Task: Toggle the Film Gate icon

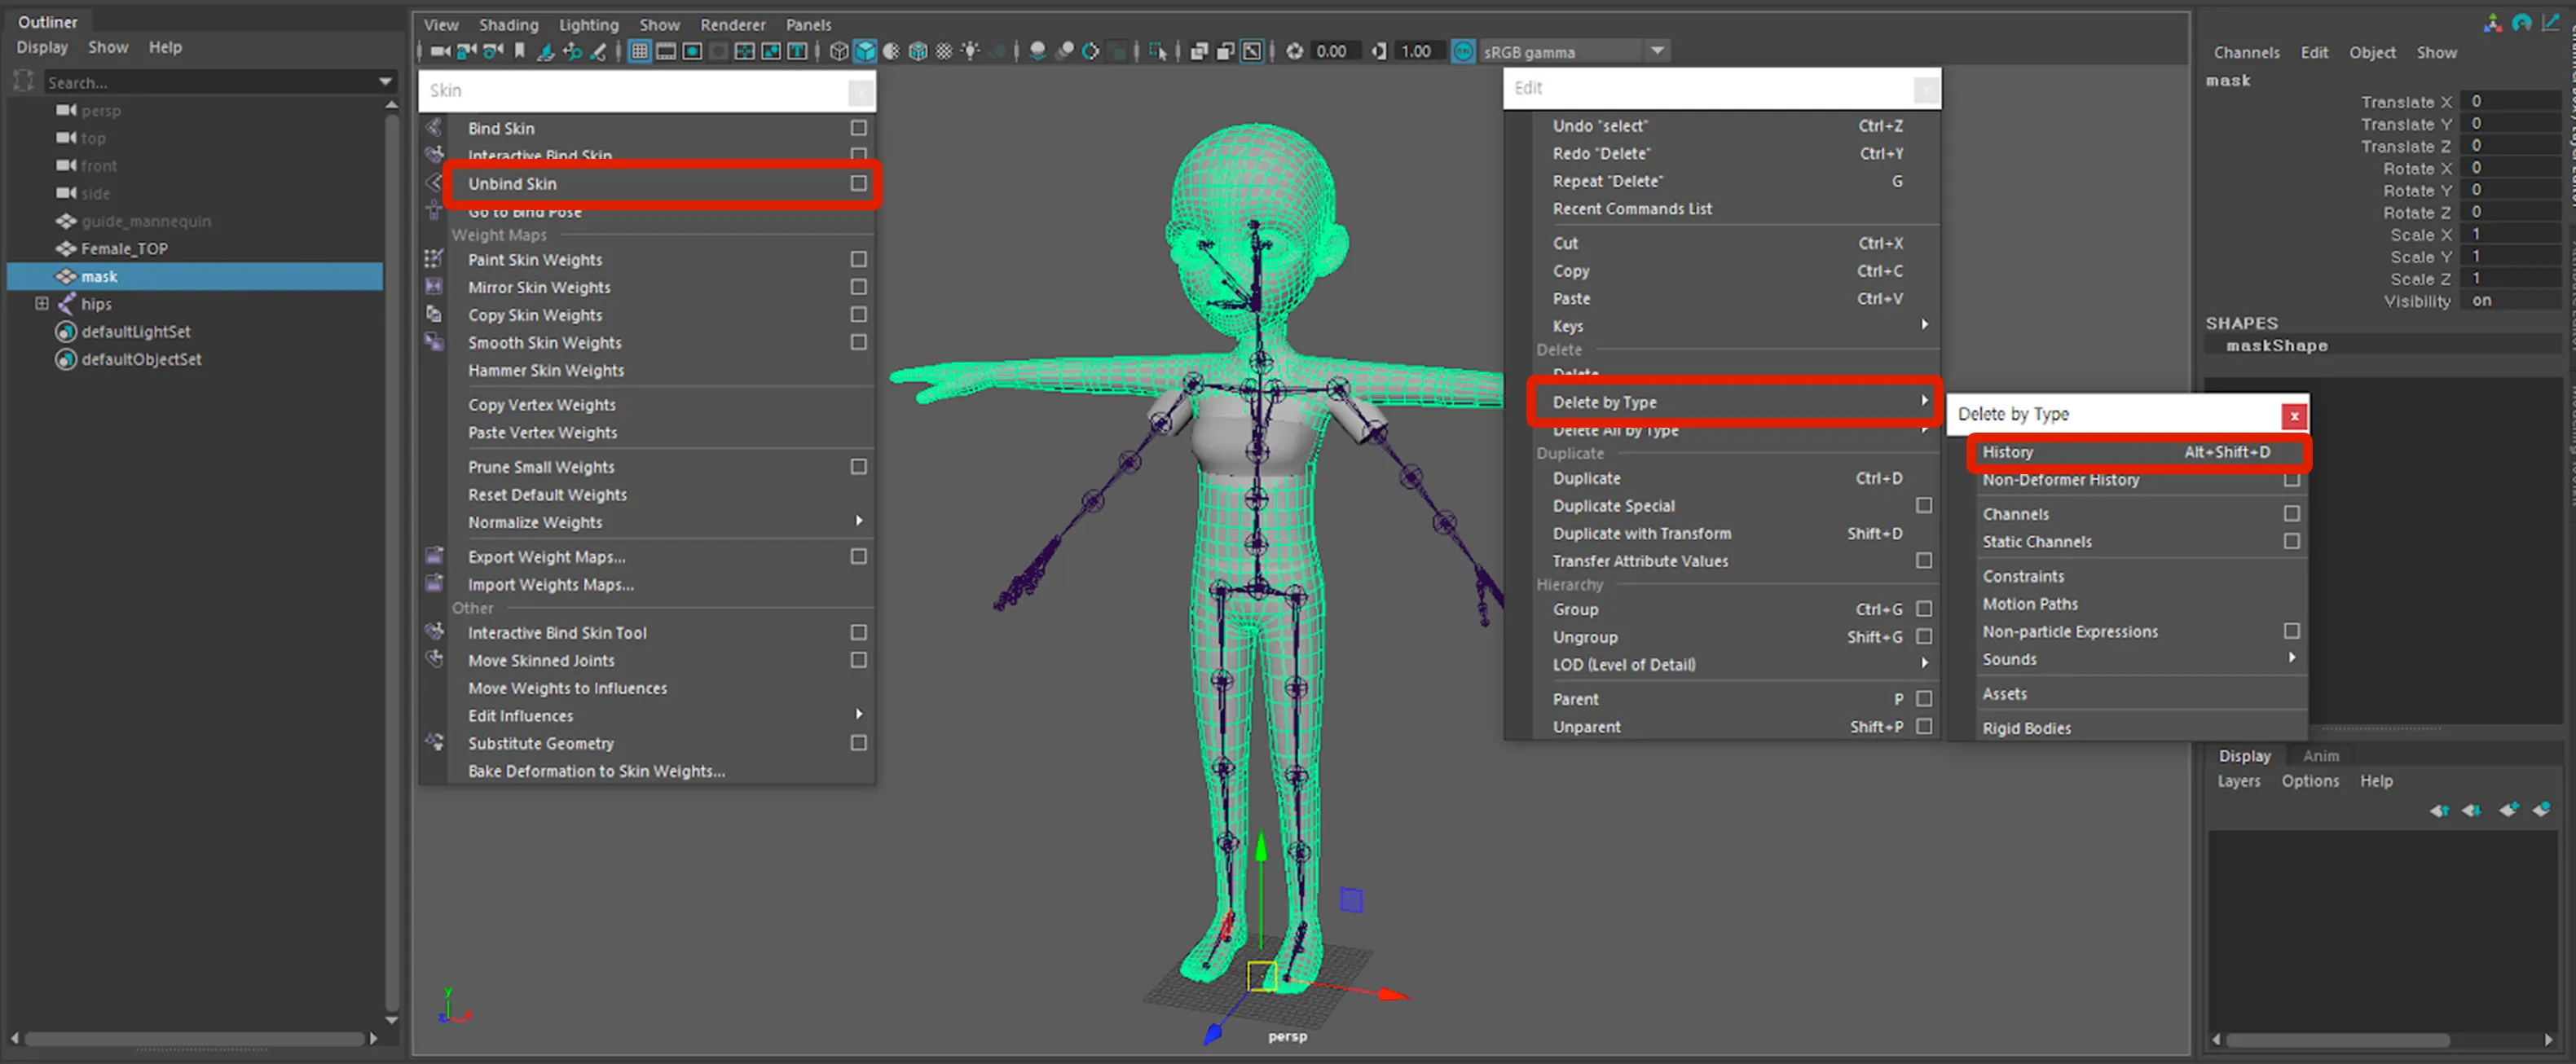Action: [x=665, y=51]
